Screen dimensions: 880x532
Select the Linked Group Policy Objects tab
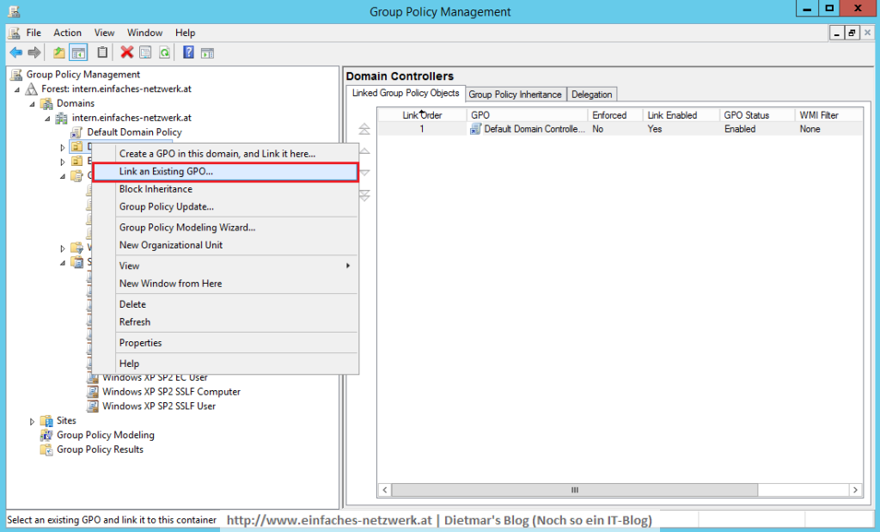coord(406,93)
